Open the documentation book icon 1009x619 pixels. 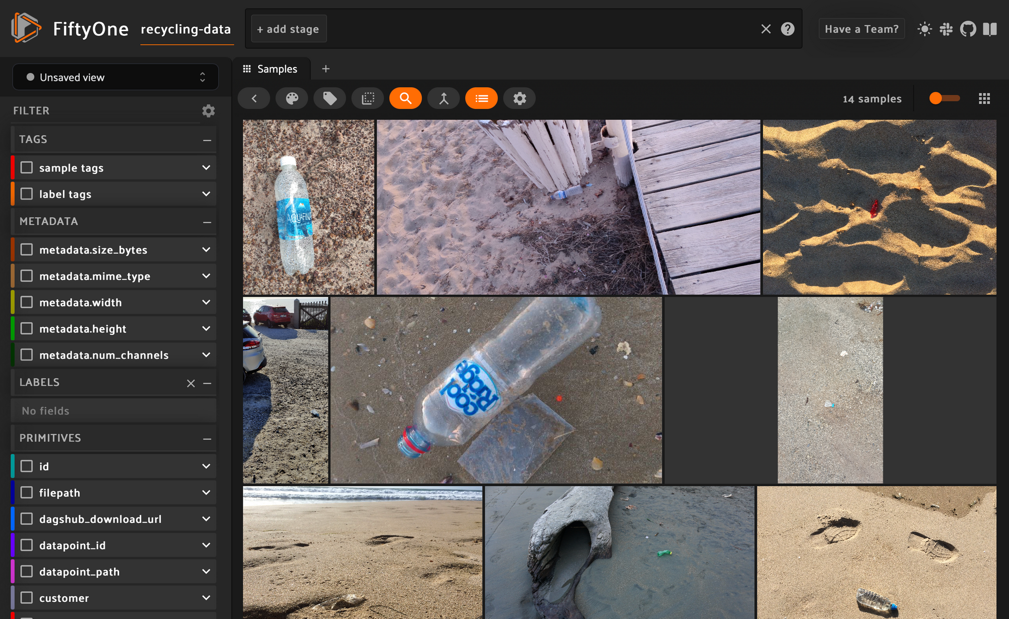(x=990, y=29)
